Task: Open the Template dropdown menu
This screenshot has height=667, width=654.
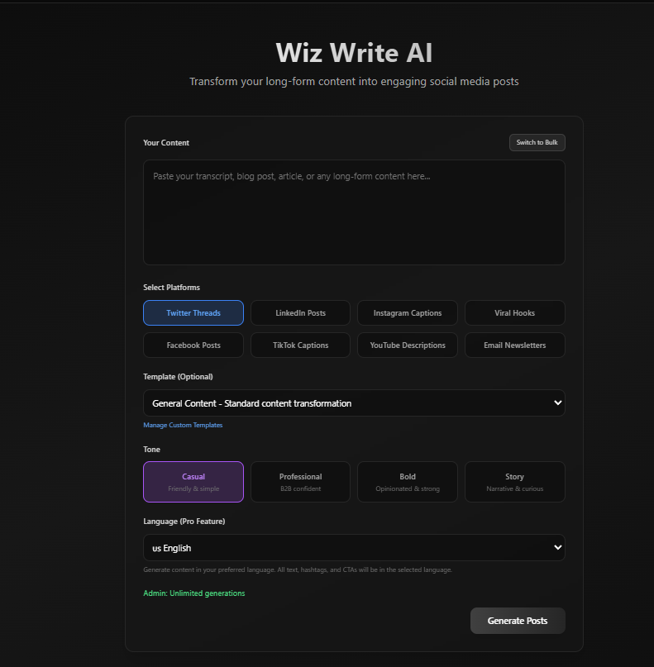Action: [354, 403]
